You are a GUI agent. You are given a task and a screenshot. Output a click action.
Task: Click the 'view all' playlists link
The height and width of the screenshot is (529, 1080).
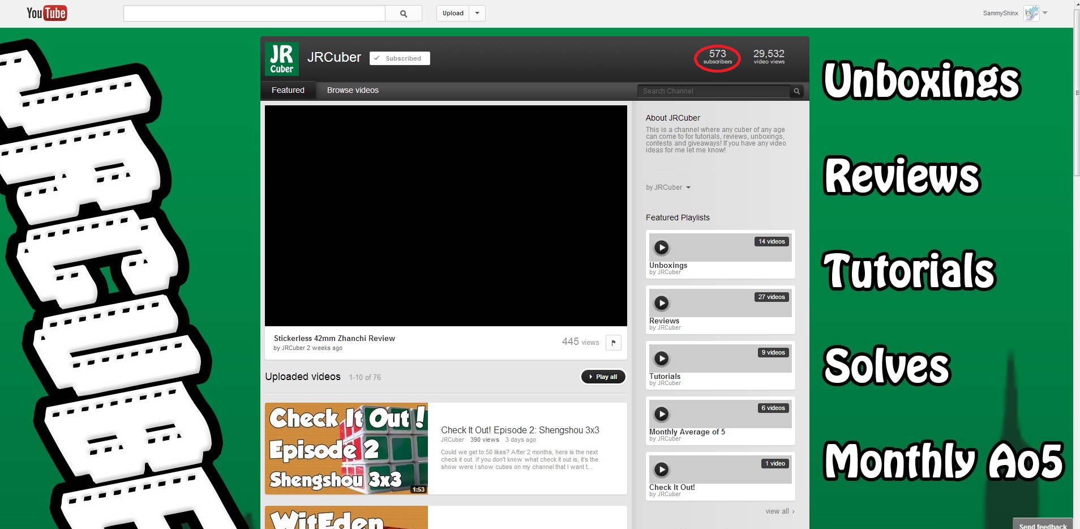[x=780, y=511]
